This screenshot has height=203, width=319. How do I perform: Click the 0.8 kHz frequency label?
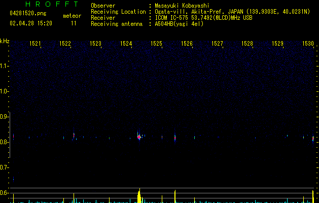tap(4, 142)
